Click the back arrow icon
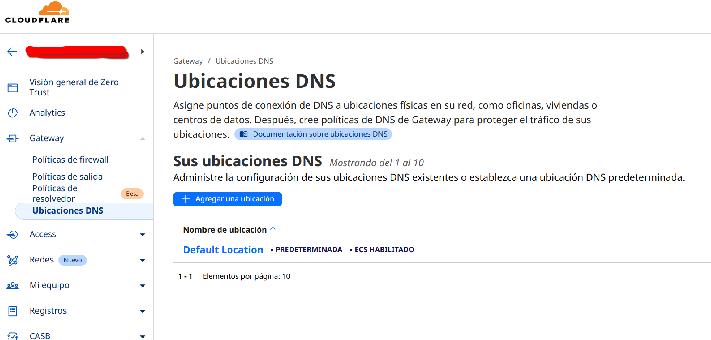711x340 pixels. click(x=12, y=52)
